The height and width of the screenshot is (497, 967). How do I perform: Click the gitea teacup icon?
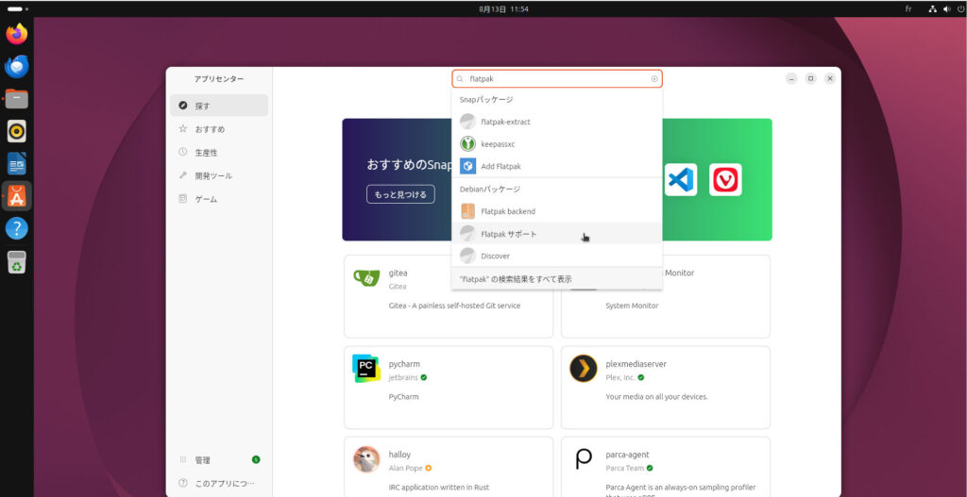click(366, 278)
